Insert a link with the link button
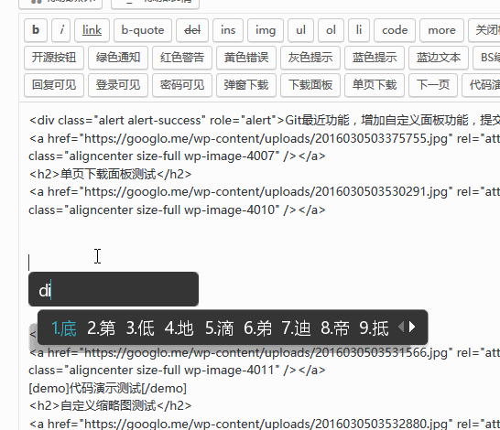Image resolution: width=500 pixels, height=430 pixels. click(92, 30)
